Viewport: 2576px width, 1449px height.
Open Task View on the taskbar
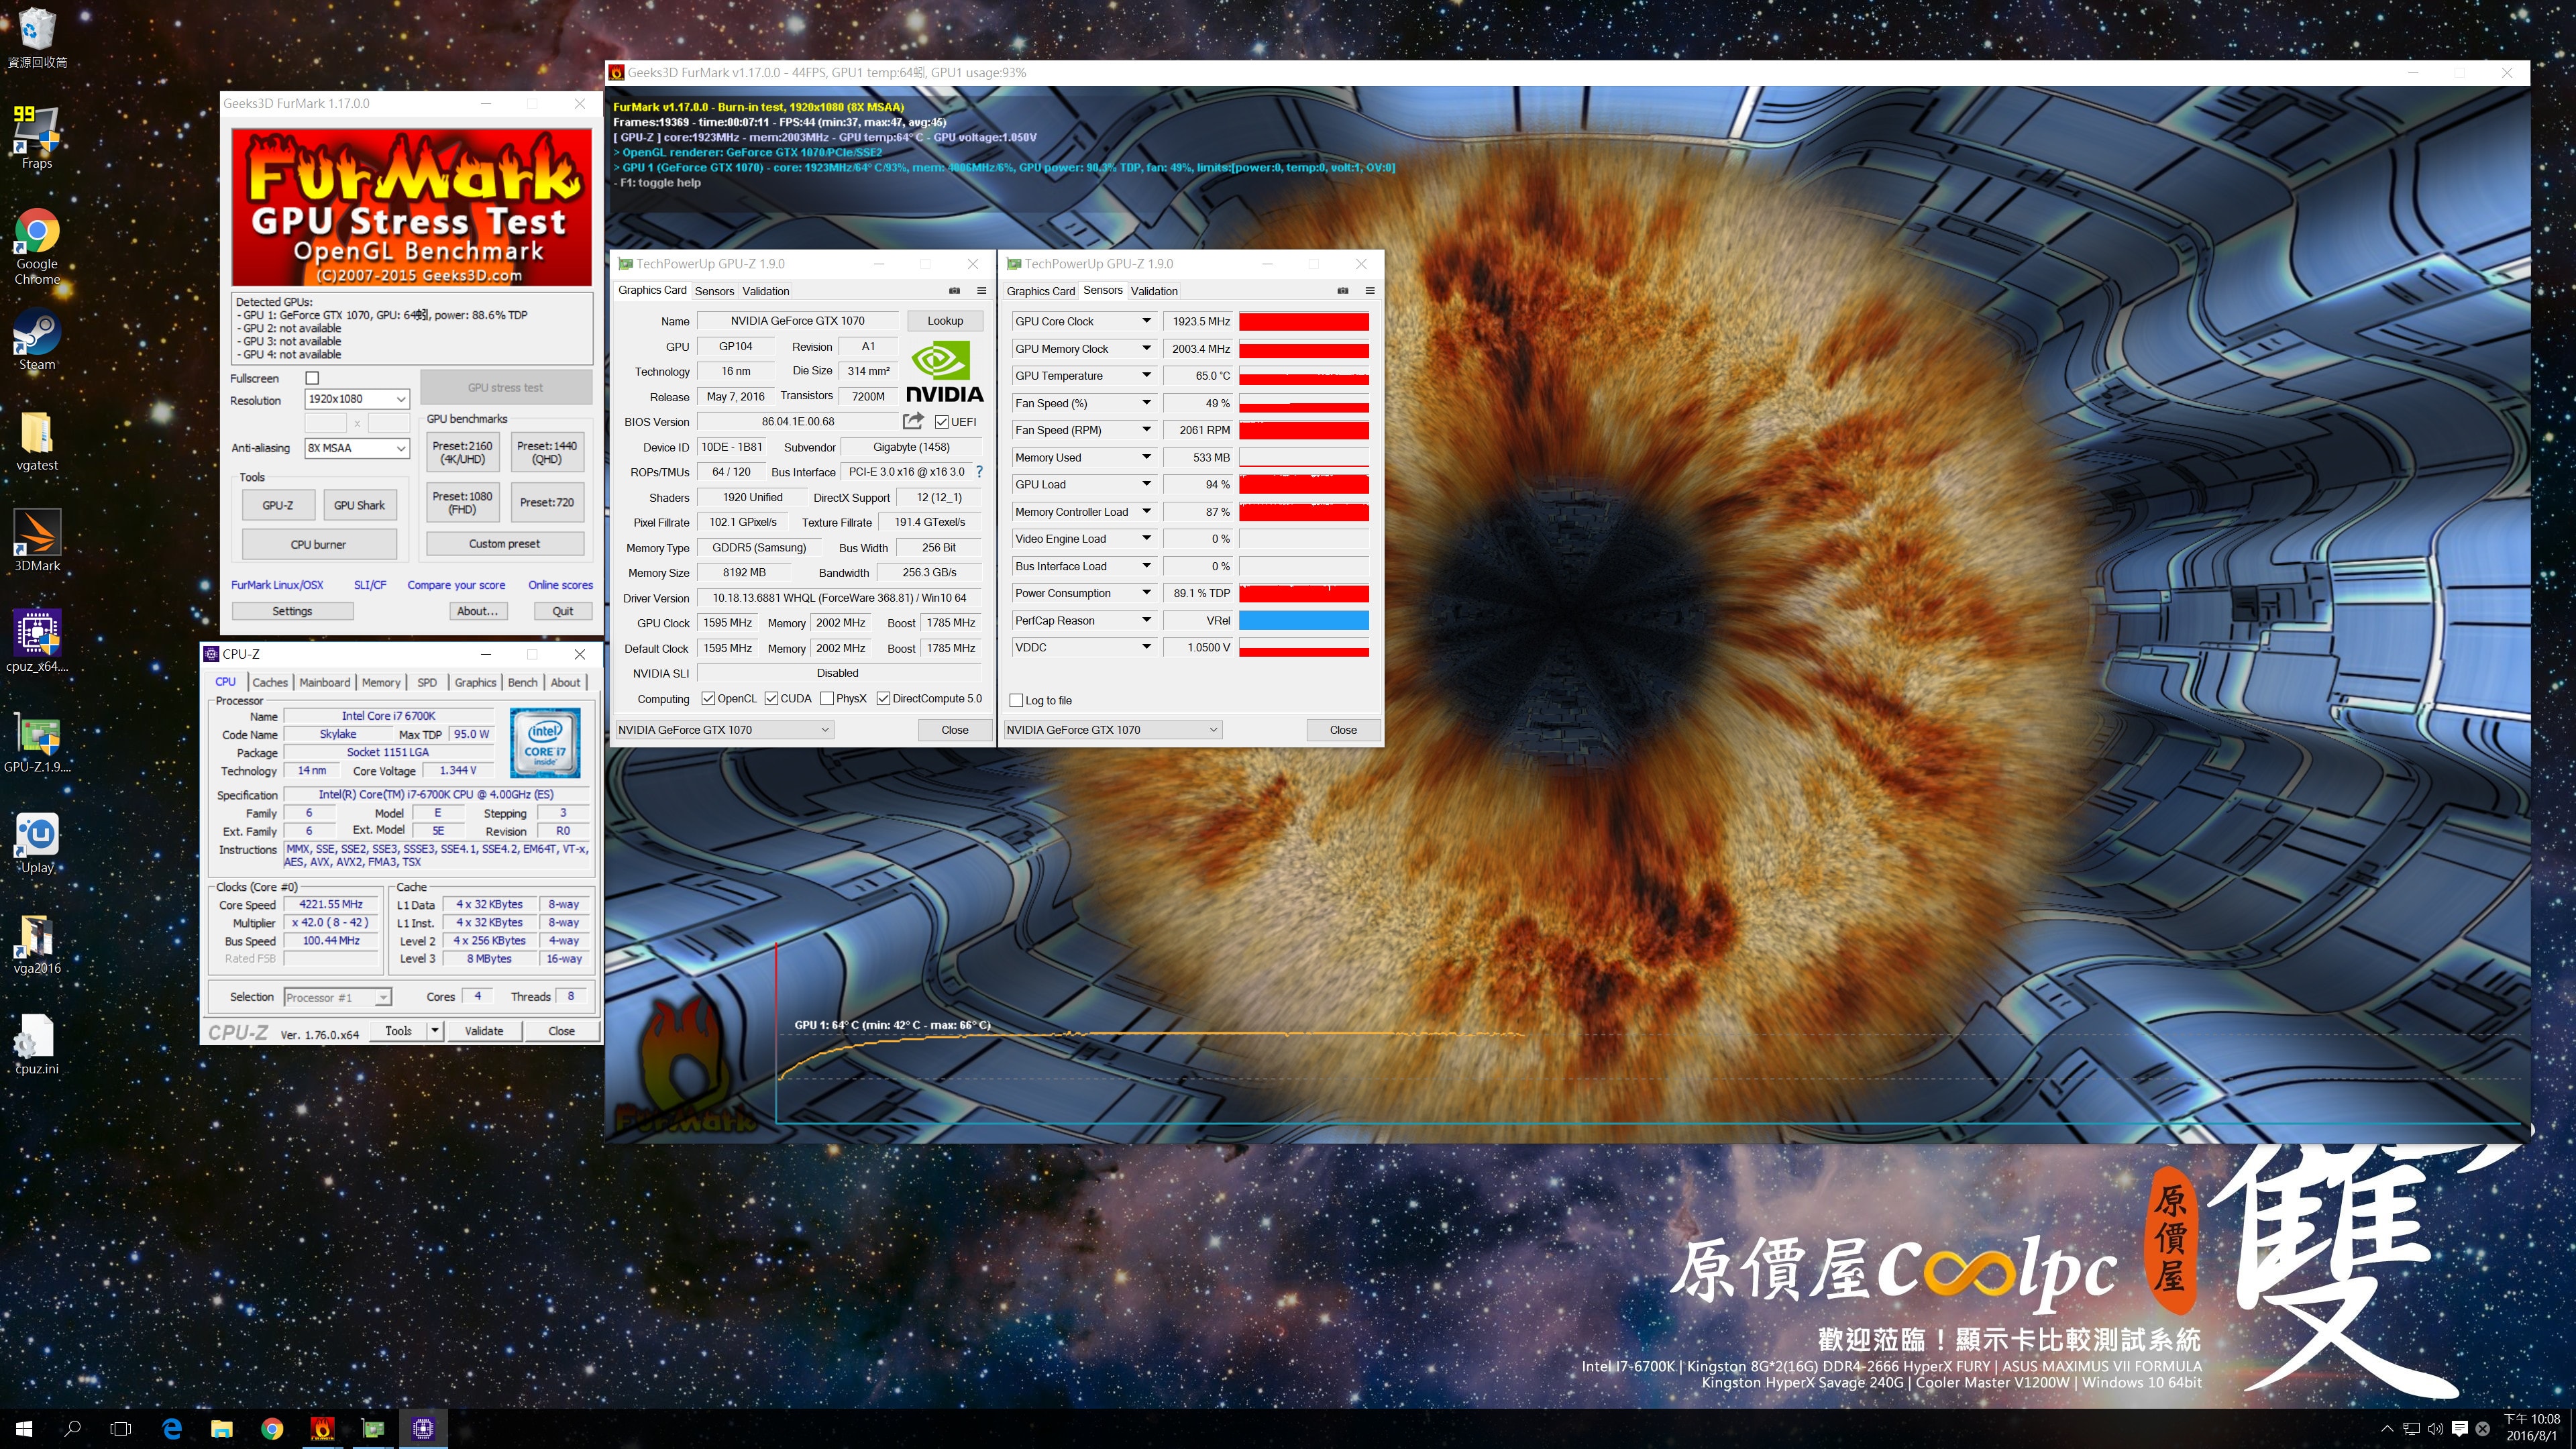120,1428
